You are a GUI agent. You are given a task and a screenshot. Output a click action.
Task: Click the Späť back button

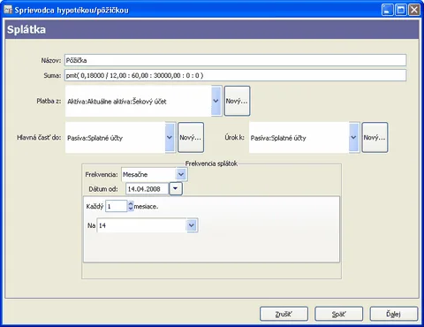coord(338,314)
